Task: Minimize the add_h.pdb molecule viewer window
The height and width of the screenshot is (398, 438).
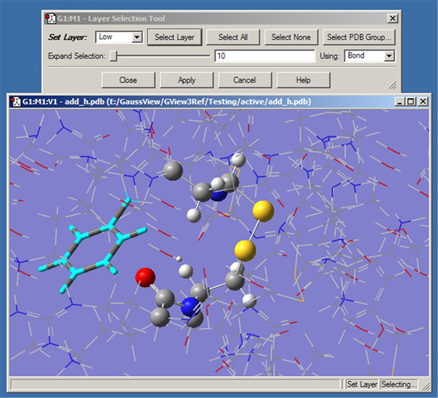Action: point(399,102)
